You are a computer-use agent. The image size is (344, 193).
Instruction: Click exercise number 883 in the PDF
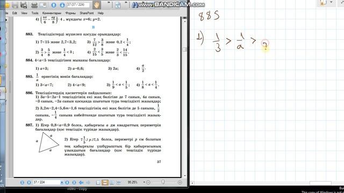coord(29,34)
